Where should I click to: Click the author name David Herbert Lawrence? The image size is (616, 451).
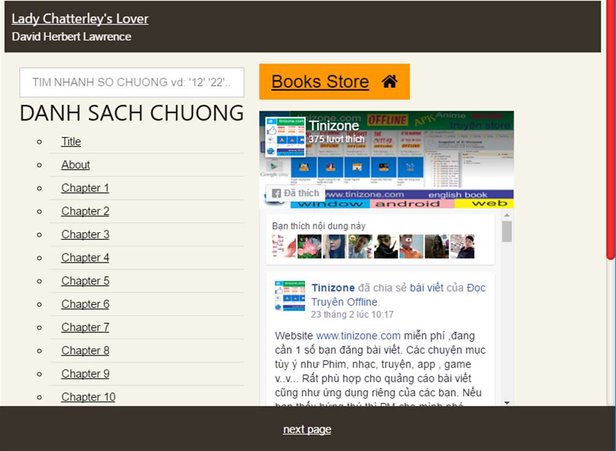click(x=71, y=37)
